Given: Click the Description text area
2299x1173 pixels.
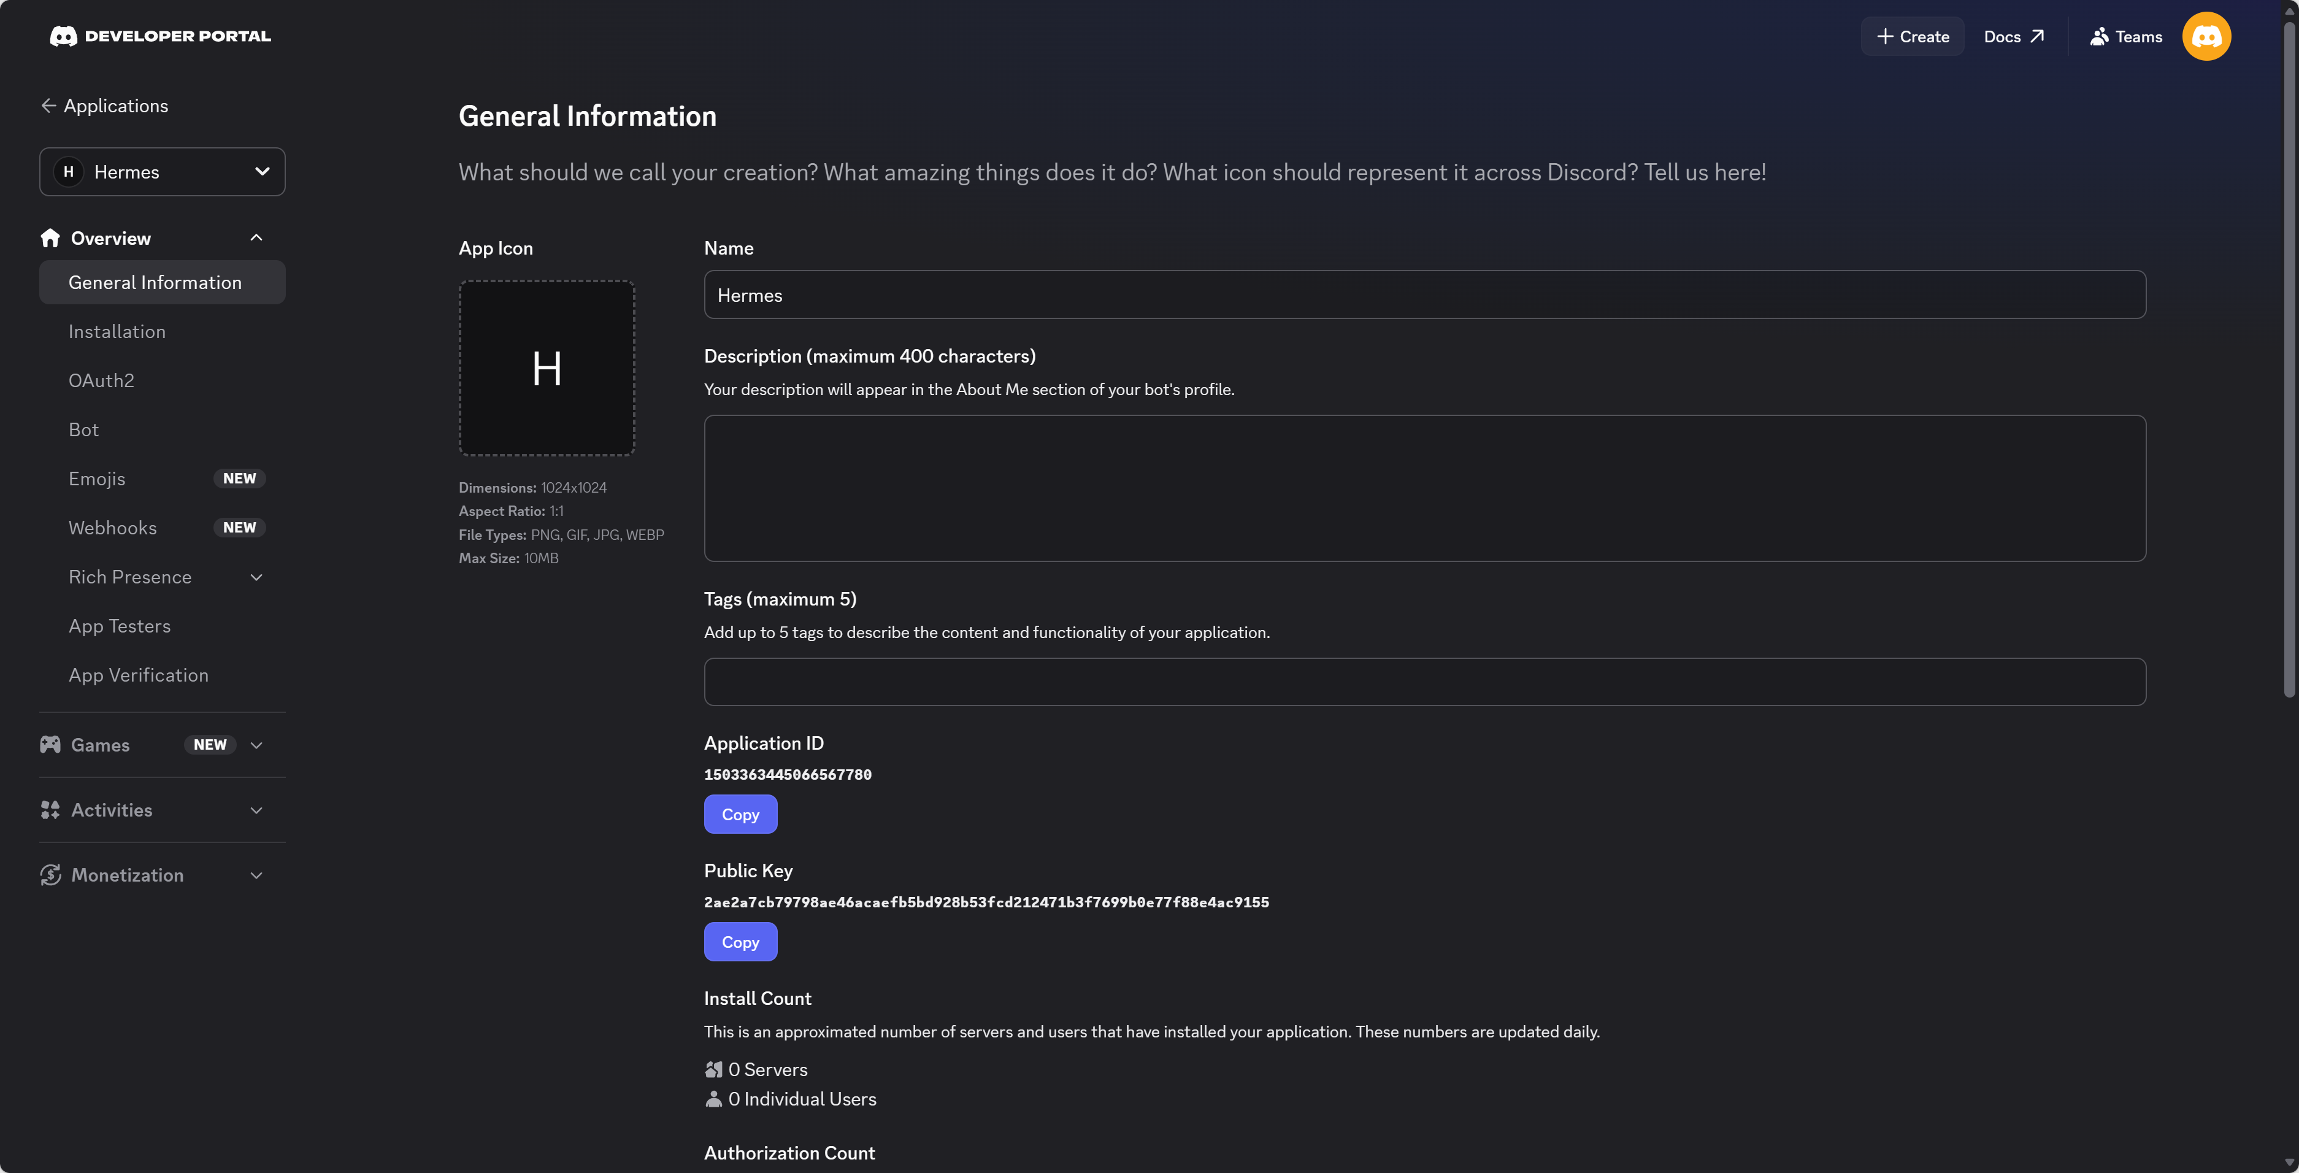Looking at the screenshot, I should pyautogui.click(x=1424, y=488).
